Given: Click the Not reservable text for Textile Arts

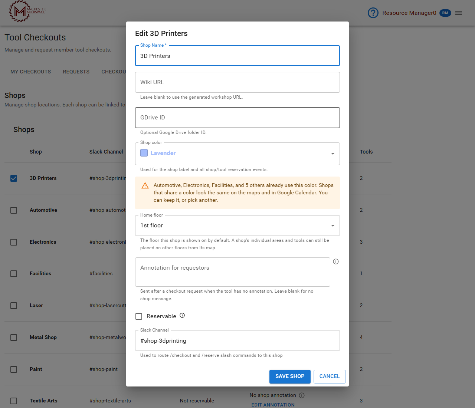Looking at the screenshot, I should (197, 401).
